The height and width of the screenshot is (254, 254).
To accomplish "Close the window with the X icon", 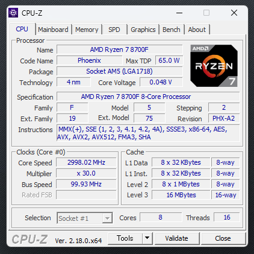I will (x=234, y=13).
